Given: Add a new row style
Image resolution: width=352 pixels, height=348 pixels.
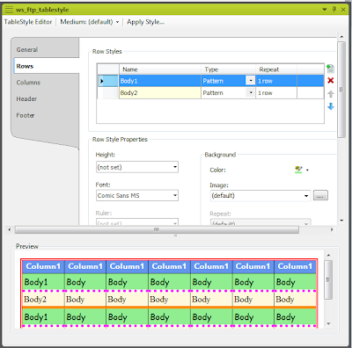Looking at the screenshot, I should 331,69.
